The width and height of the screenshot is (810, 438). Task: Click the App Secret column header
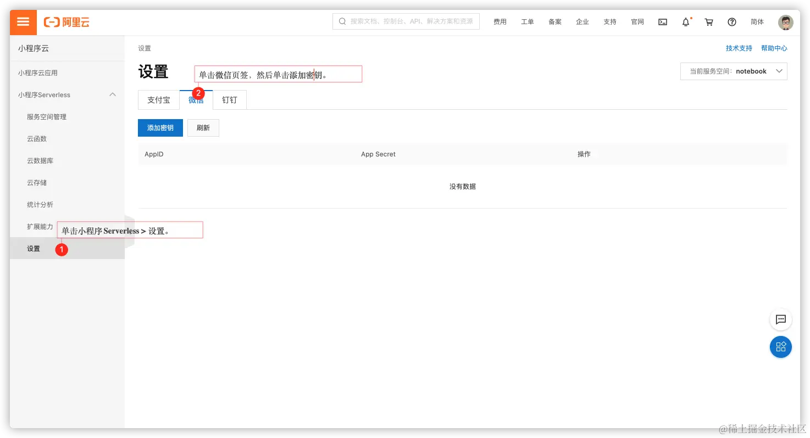378,154
